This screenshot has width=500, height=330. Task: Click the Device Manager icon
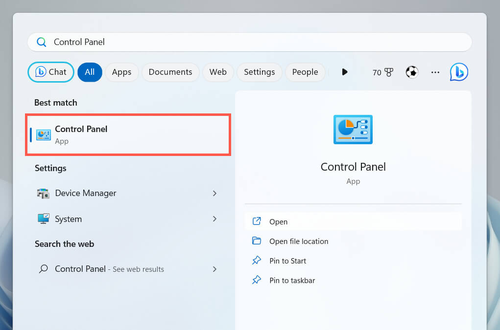pos(44,193)
